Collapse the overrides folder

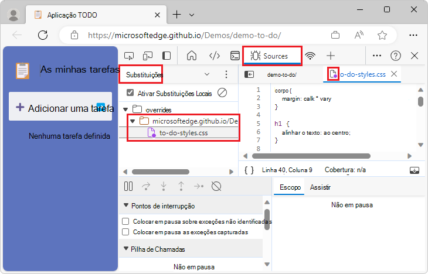click(x=125, y=109)
